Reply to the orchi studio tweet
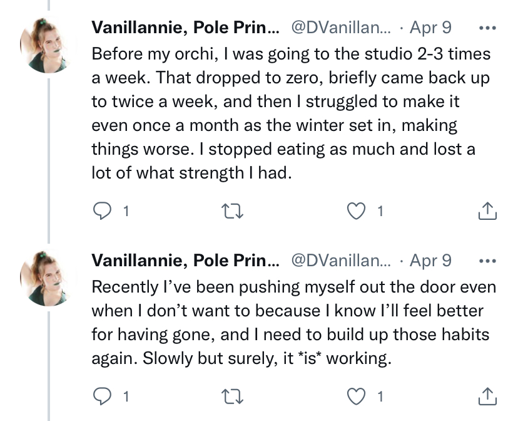This screenshot has height=421, width=518. (x=101, y=212)
